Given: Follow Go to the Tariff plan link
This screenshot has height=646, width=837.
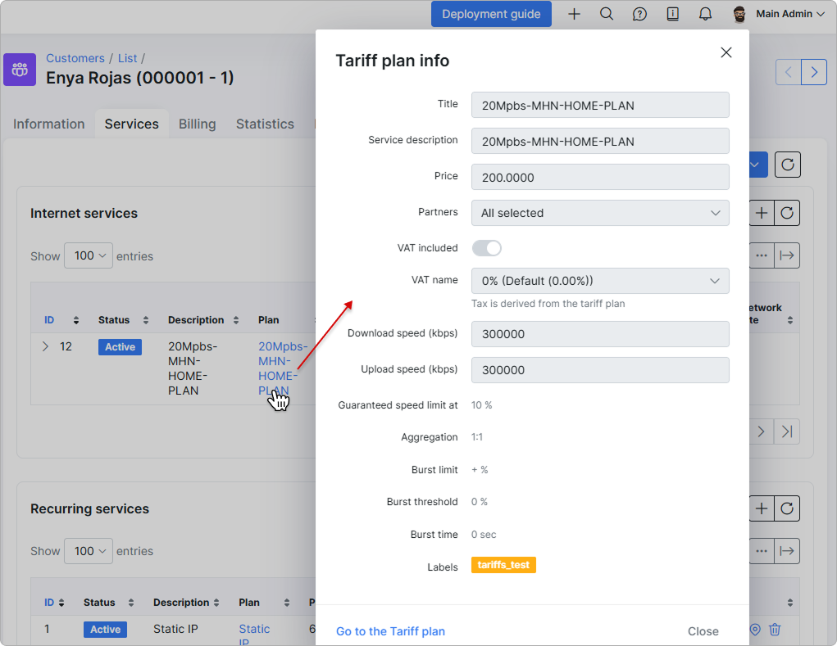Looking at the screenshot, I should click(390, 631).
